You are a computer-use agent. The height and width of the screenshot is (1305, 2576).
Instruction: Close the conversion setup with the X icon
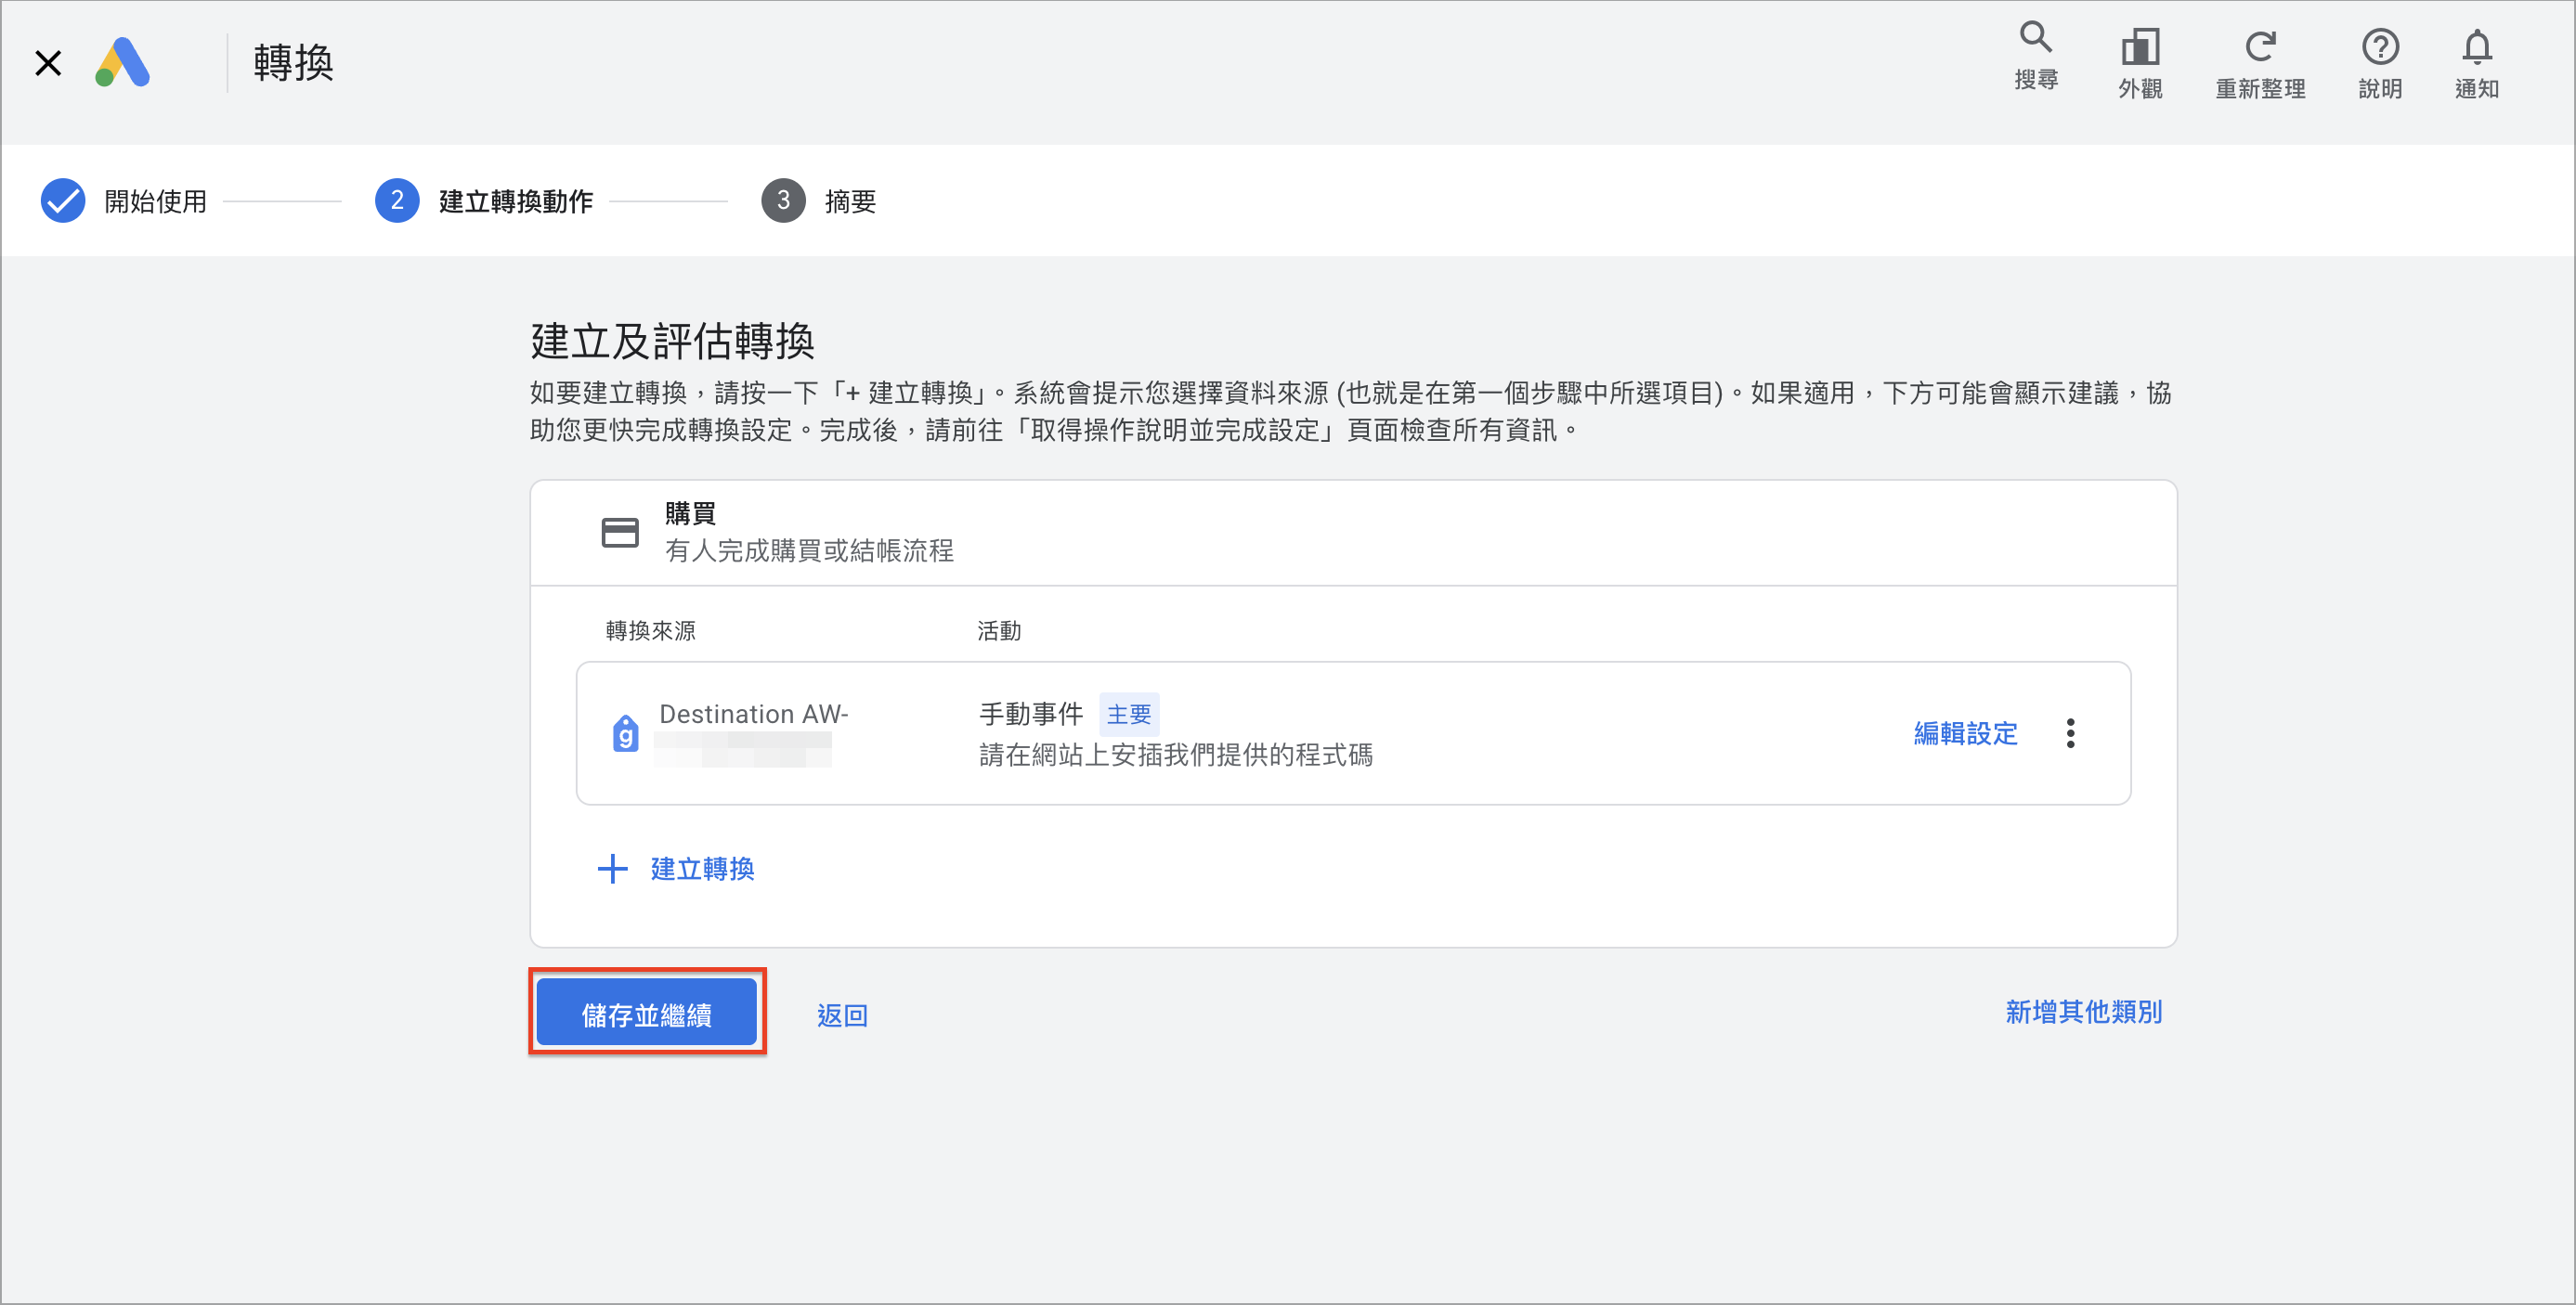pos(48,63)
